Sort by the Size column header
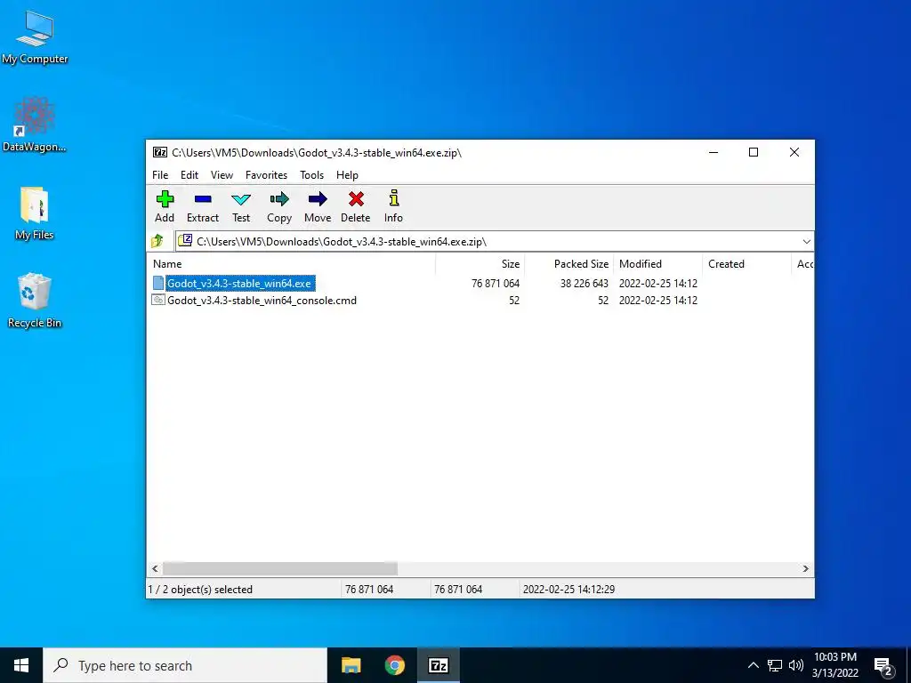This screenshot has height=683, width=911. [480, 263]
